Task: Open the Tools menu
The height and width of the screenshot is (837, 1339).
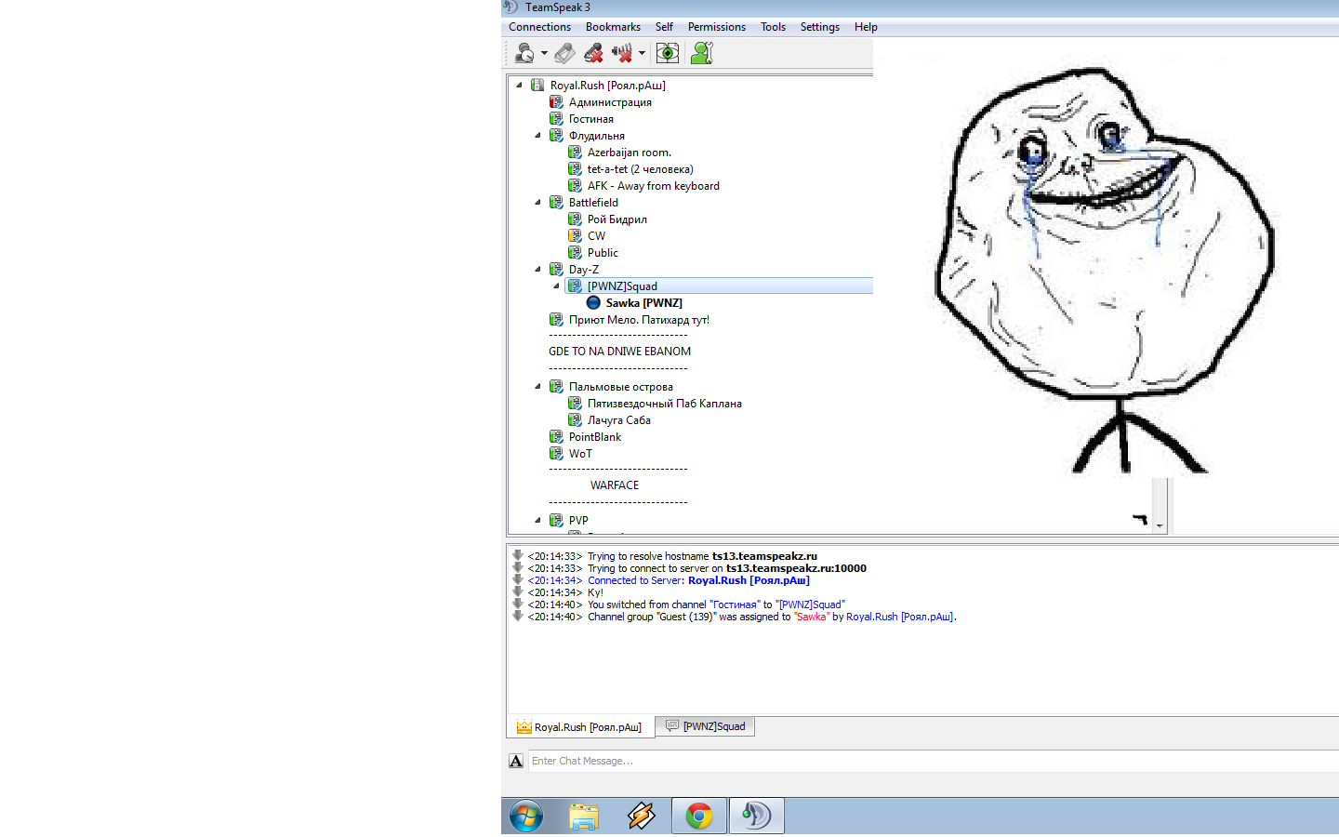Action: tap(773, 27)
